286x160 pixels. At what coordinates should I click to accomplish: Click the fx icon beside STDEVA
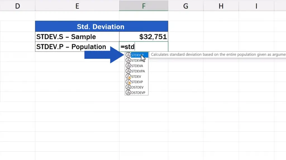(x=128, y=66)
